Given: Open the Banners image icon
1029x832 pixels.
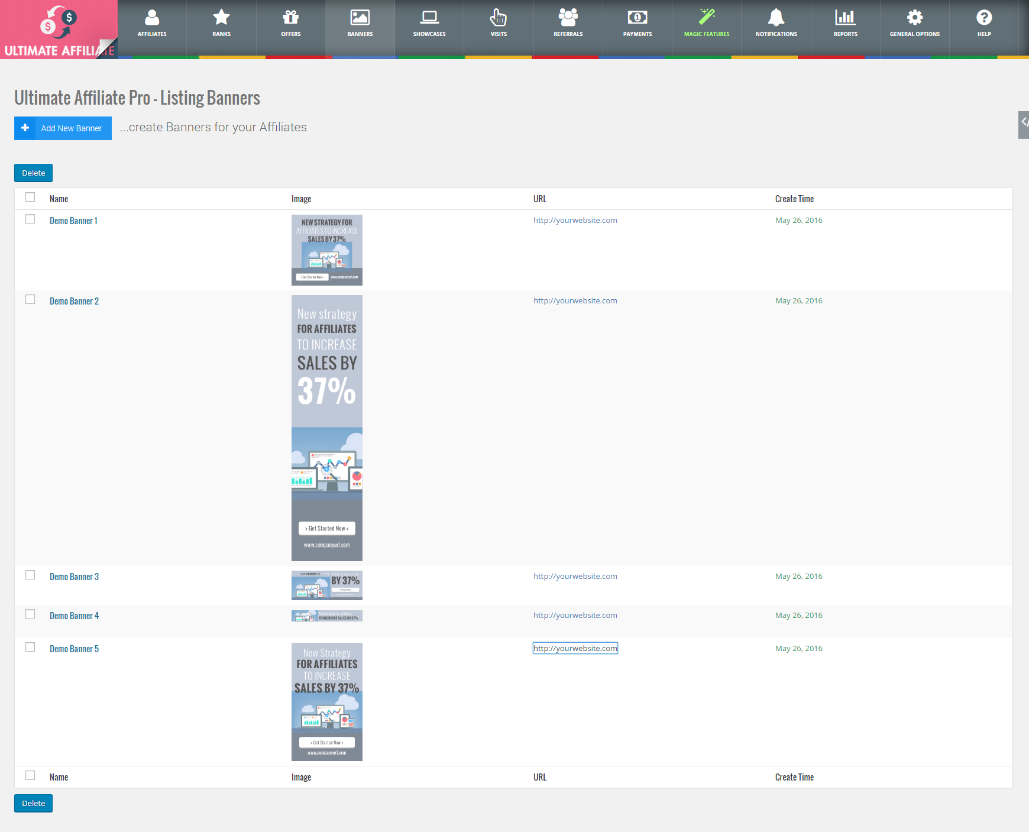Looking at the screenshot, I should [x=360, y=18].
